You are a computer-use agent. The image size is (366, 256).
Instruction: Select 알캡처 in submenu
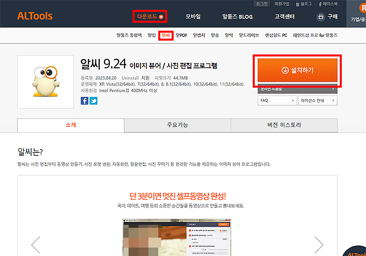(199, 35)
